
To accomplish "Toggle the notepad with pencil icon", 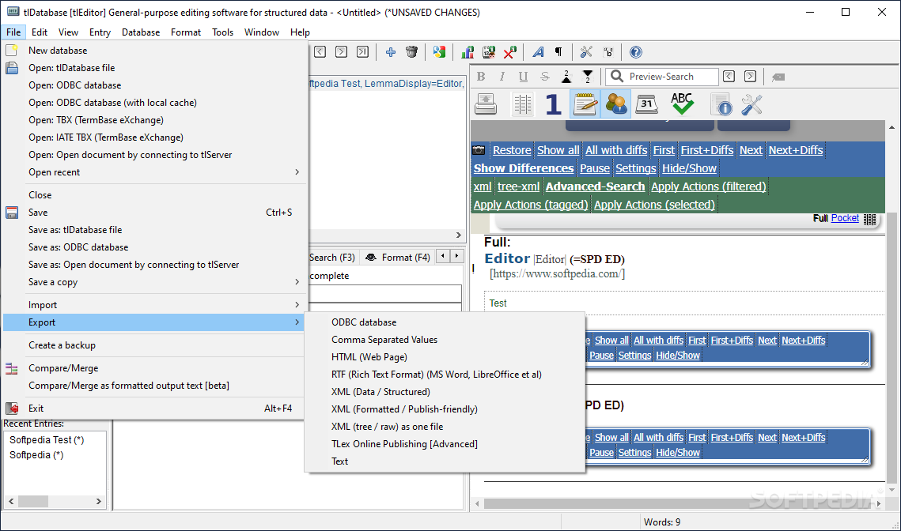I will (585, 104).
